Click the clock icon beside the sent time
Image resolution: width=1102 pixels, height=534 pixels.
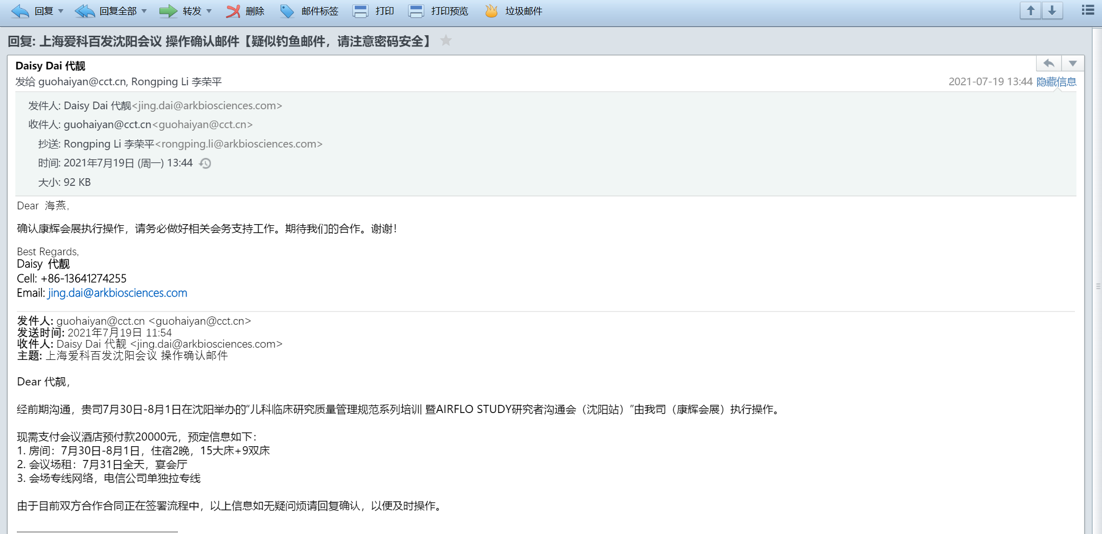(x=205, y=163)
